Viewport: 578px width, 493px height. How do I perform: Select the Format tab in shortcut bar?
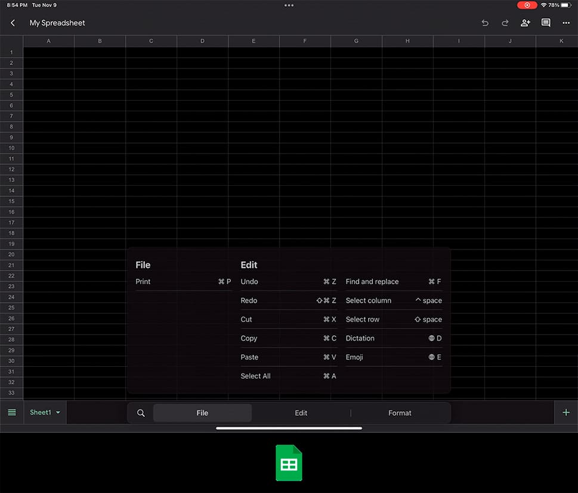pyautogui.click(x=400, y=413)
